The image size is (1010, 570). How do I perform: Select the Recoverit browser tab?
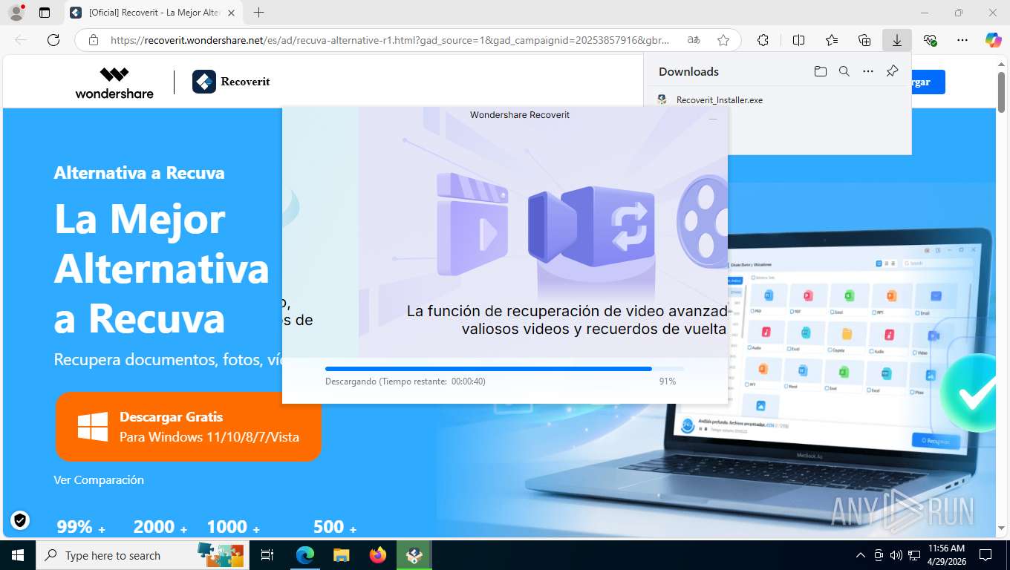(152, 13)
